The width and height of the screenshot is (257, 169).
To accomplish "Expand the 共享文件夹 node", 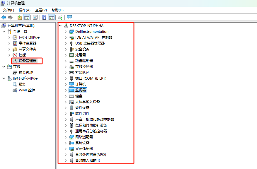I will pyautogui.click(x=9, y=49).
